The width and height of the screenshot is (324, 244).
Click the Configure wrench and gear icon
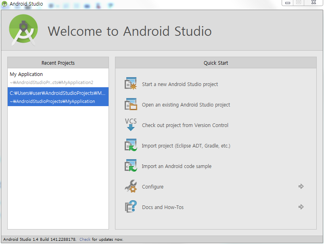pyautogui.click(x=131, y=186)
